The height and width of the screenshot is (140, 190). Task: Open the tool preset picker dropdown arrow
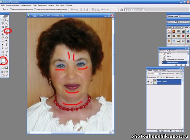7,10
